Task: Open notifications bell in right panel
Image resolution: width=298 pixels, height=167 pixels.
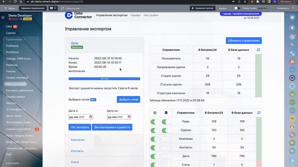Action: [x=292, y=28]
